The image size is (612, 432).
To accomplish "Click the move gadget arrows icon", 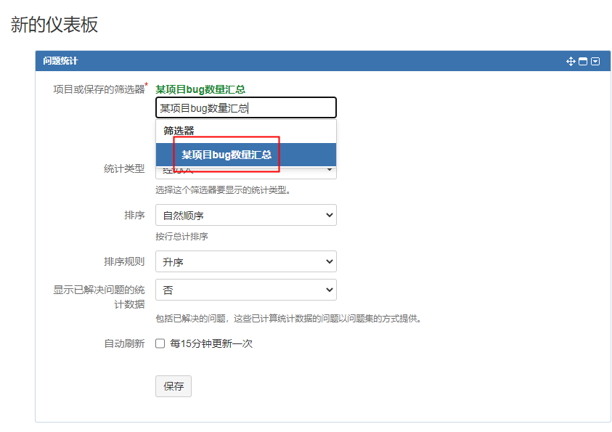I will click(573, 61).
